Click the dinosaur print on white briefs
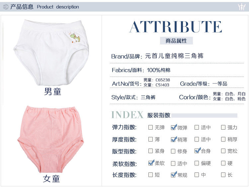This screenshot has width=249, height=187. tap(75, 37)
